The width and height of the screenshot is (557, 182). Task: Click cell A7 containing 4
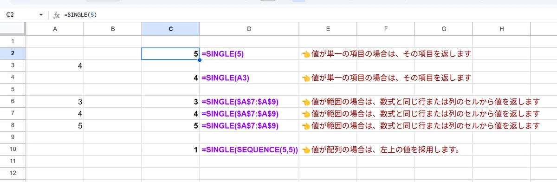pos(55,113)
